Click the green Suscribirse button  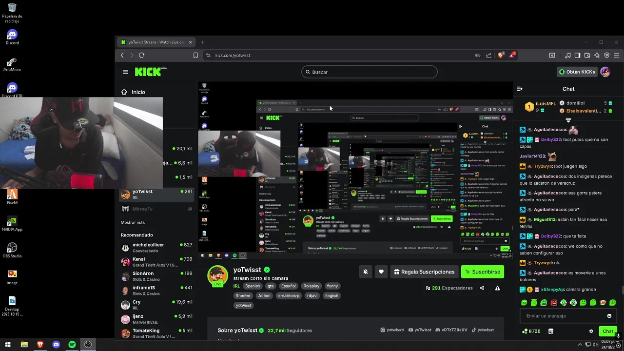[x=483, y=272]
